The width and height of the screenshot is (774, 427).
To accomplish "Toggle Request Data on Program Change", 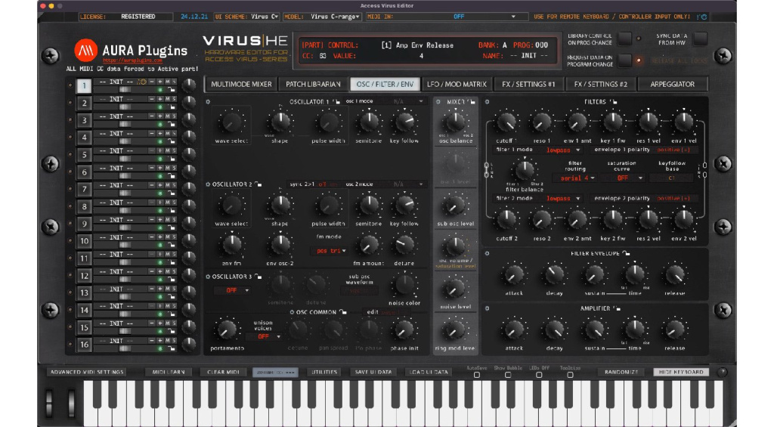I will pos(624,60).
